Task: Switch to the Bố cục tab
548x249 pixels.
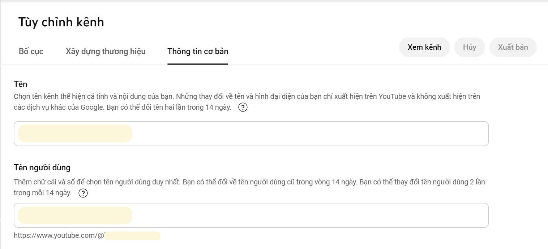Action: tap(31, 51)
